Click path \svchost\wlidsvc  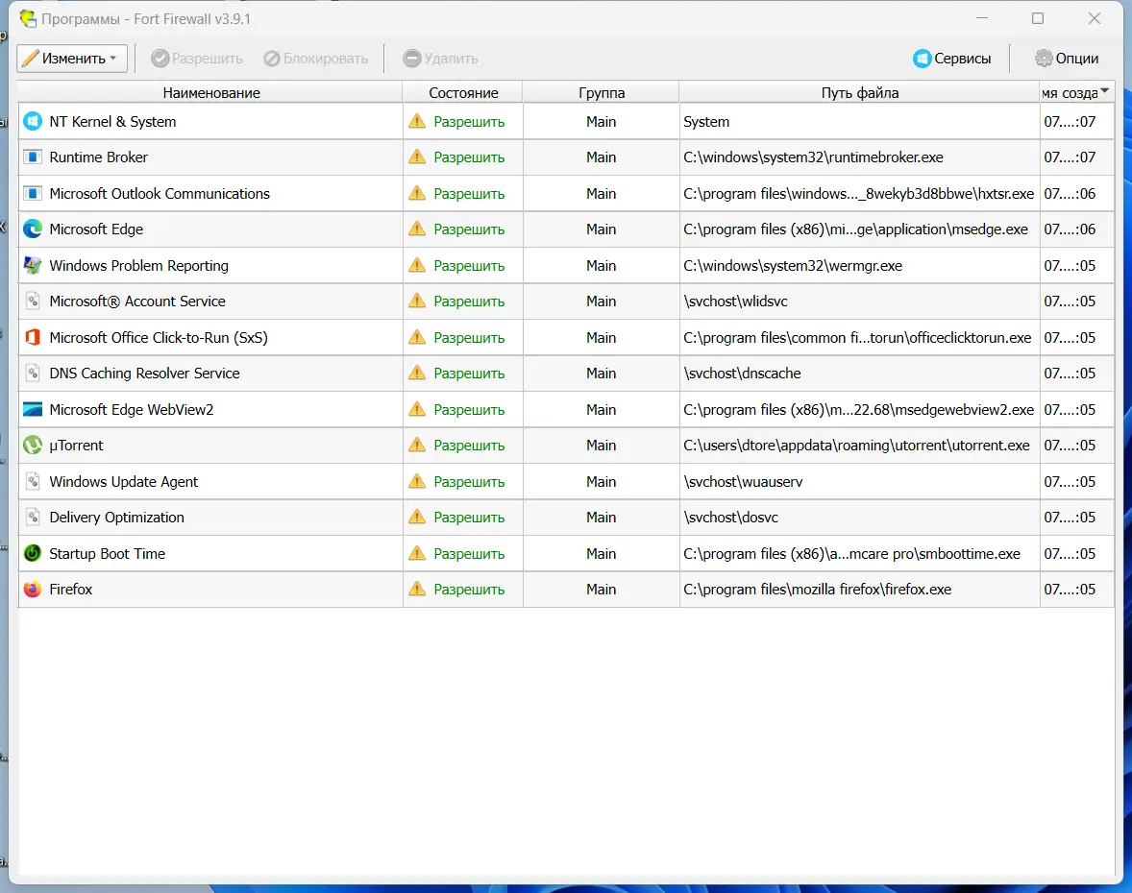[735, 302]
